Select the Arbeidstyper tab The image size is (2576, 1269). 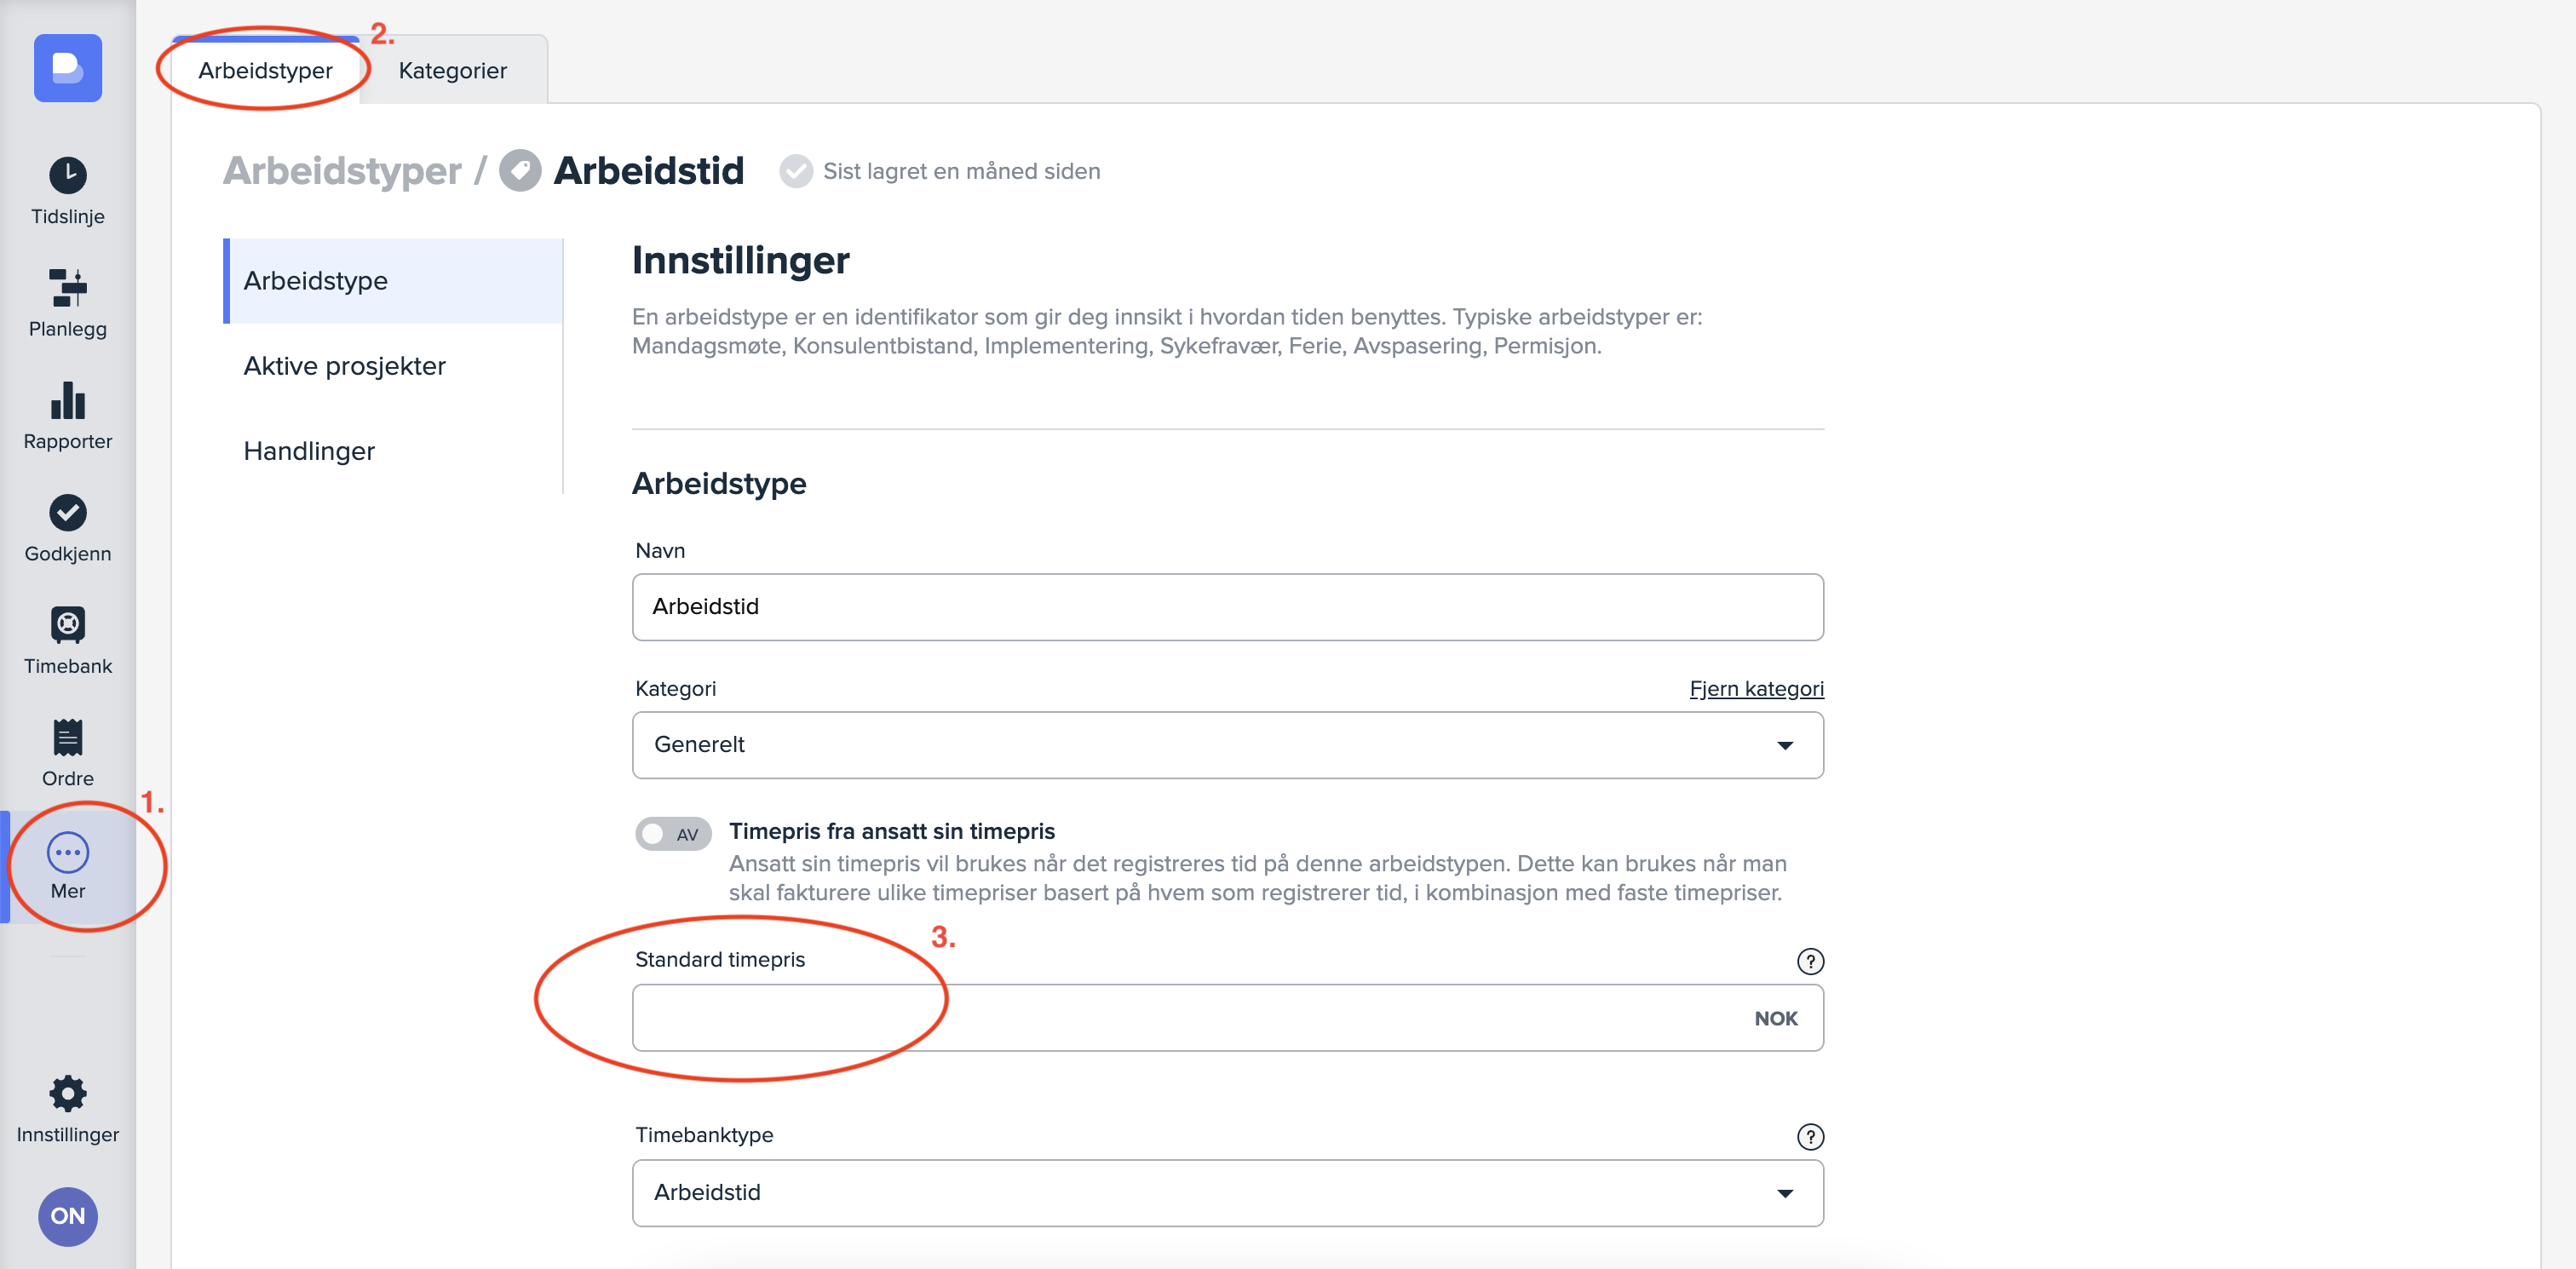[x=265, y=71]
